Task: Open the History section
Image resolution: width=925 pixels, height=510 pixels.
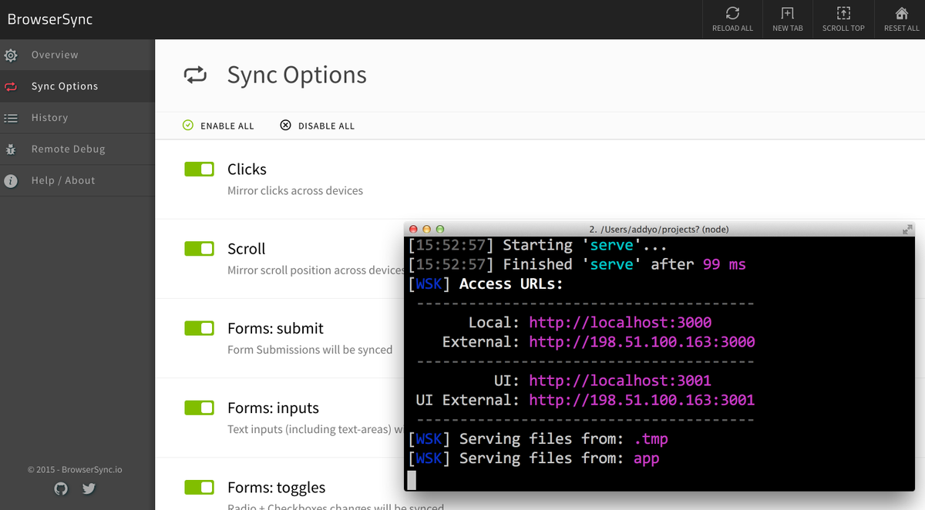Action: click(x=77, y=118)
